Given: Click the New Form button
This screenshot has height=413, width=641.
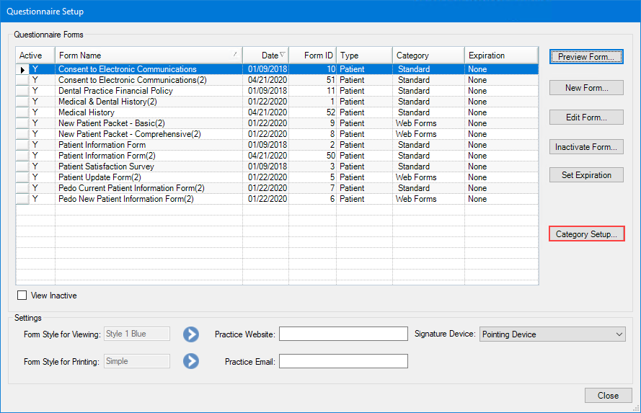Looking at the screenshot, I should [586, 88].
